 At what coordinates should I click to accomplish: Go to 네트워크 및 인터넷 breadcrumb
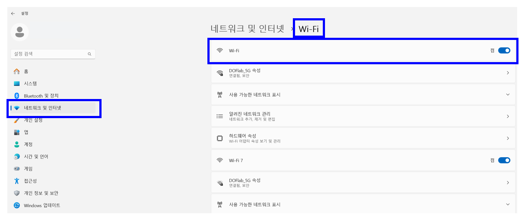click(x=247, y=29)
